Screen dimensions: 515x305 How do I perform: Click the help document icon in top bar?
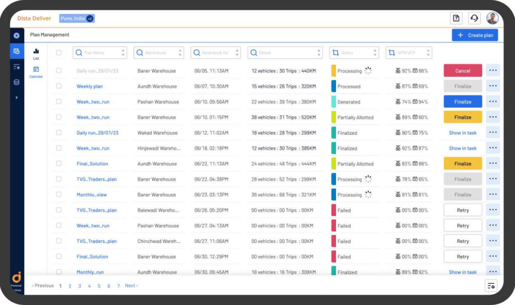[456, 18]
